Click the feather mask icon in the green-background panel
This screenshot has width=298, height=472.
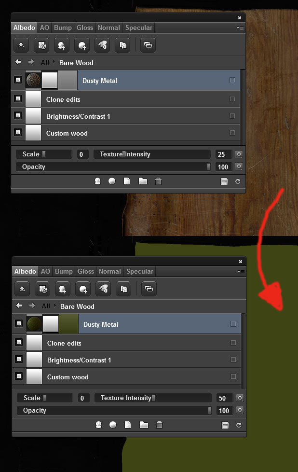click(103, 289)
